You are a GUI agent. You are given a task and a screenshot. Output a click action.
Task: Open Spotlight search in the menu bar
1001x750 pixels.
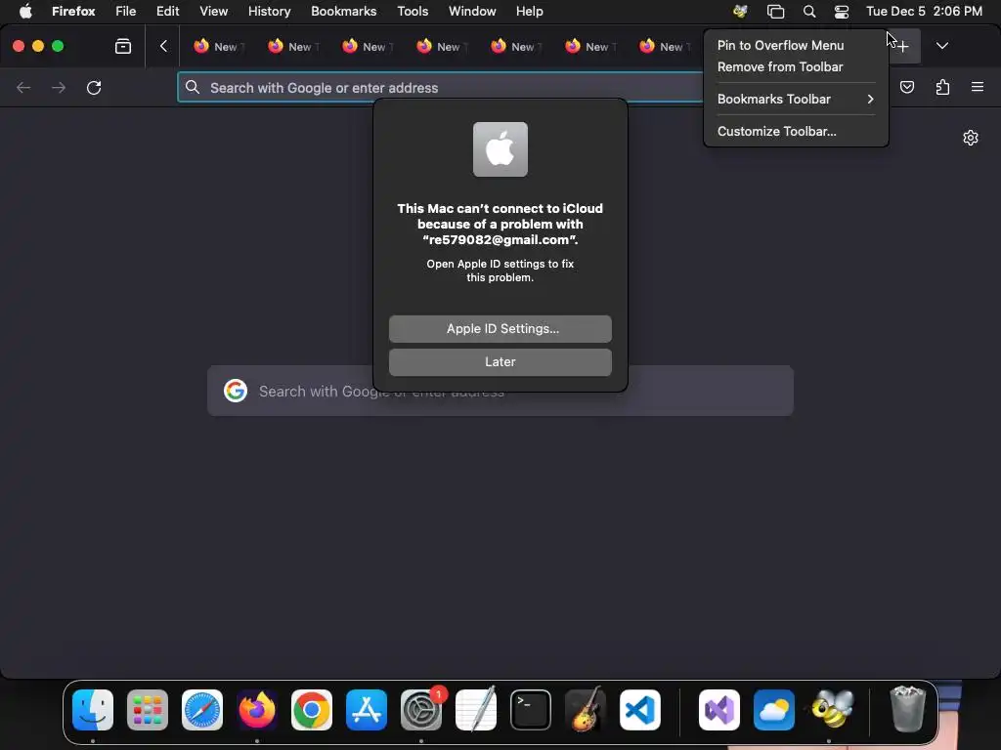coord(808,11)
